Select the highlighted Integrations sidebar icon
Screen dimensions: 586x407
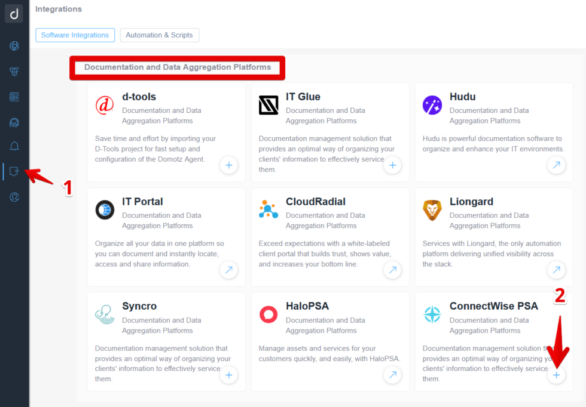(14, 171)
